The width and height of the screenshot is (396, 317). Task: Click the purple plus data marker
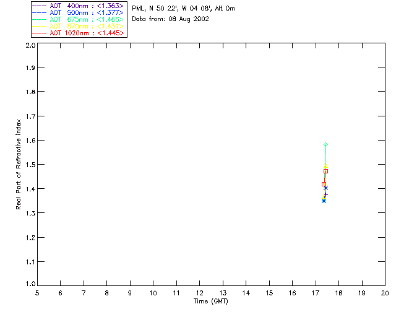click(x=326, y=194)
